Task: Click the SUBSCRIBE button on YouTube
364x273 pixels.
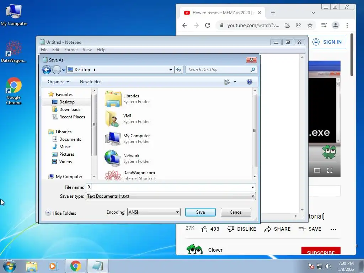Action: pos(321,251)
